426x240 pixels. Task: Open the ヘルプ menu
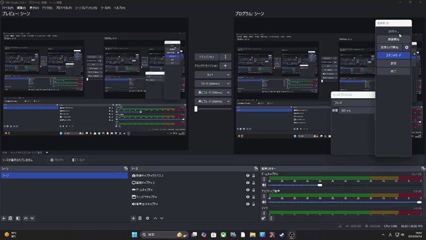tap(120, 8)
